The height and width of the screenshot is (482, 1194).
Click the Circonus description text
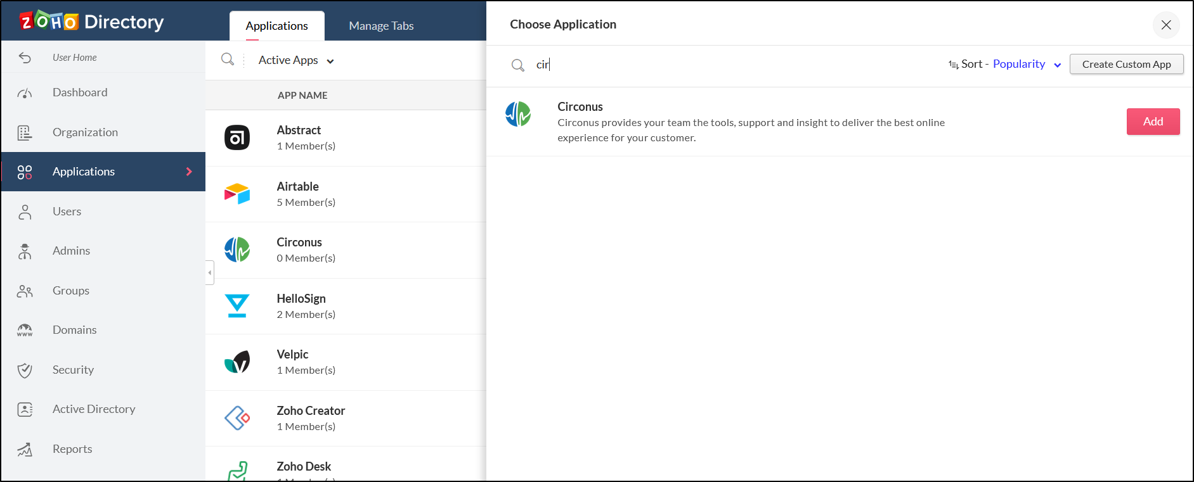pyautogui.click(x=751, y=130)
